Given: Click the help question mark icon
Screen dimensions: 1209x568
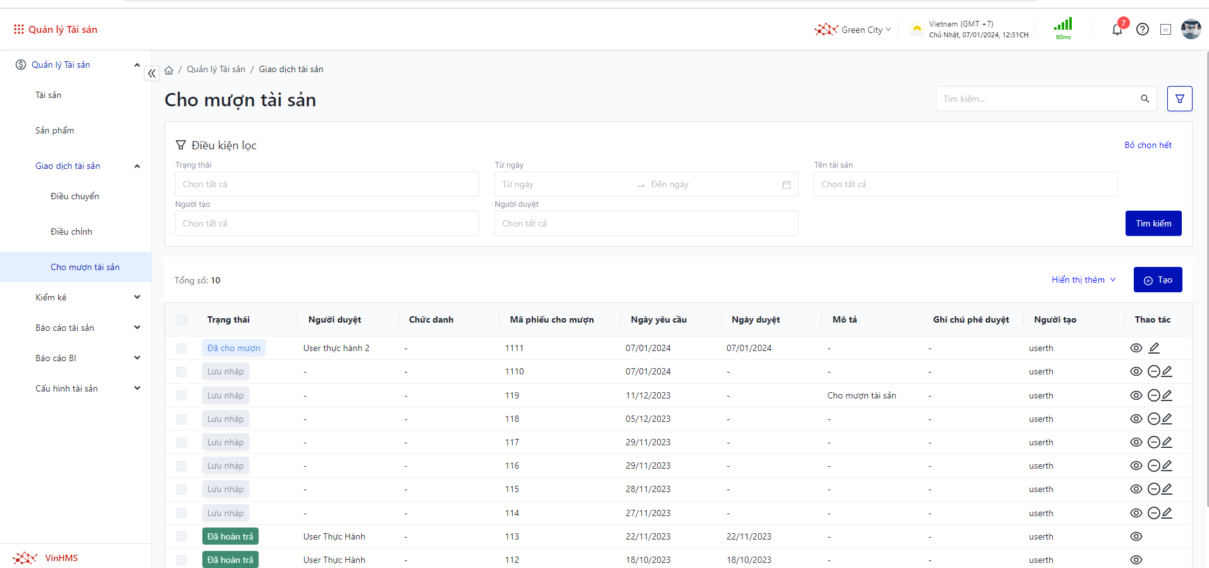Looking at the screenshot, I should coord(1142,29).
